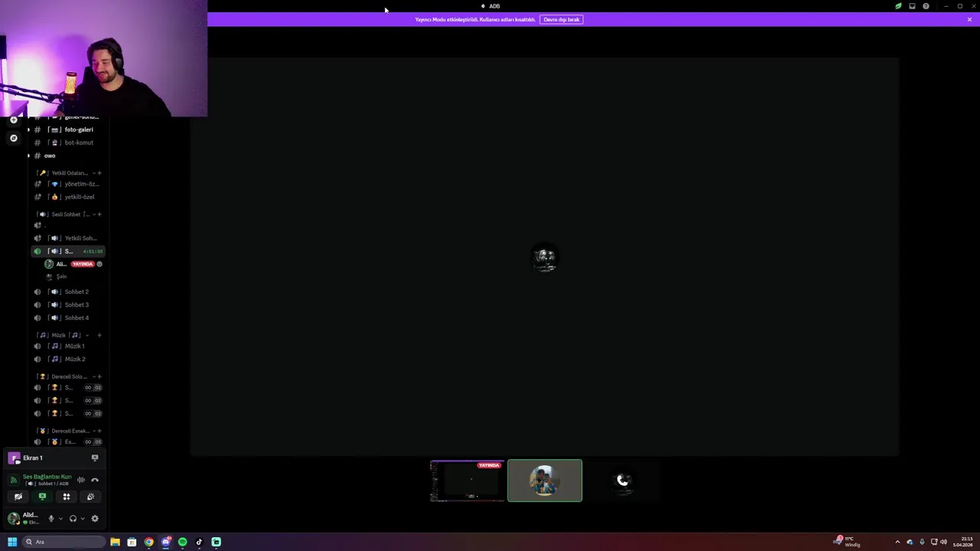Click the Ekran 1 stream label
Image resolution: width=980 pixels, height=551 pixels.
tap(32, 458)
